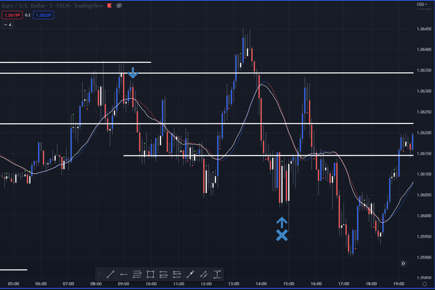The height and width of the screenshot is (290, 435).
Task: Select the Rectangle drawing tool
Action: pyautogui.click(x=150, y=274)
